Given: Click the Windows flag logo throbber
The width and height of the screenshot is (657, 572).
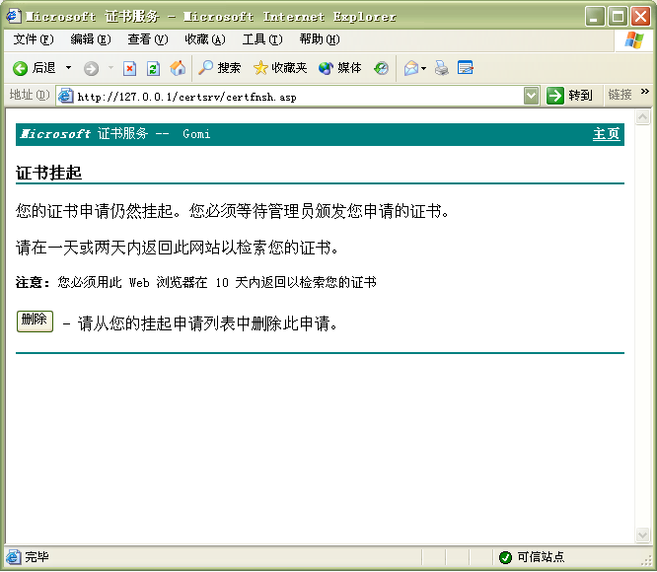Looking at the screenshot, I should point(634,40).
